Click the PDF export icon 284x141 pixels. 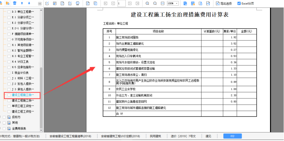pos(208,3)
